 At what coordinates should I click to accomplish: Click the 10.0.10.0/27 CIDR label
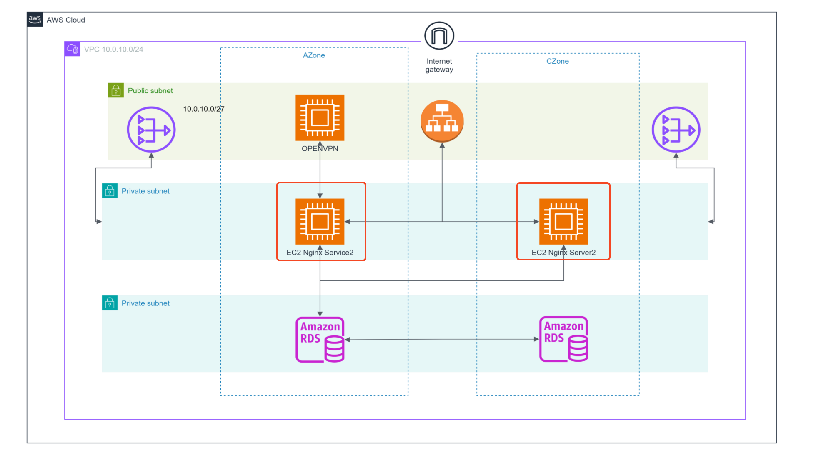pyautogui.click(x=203, y=109)
